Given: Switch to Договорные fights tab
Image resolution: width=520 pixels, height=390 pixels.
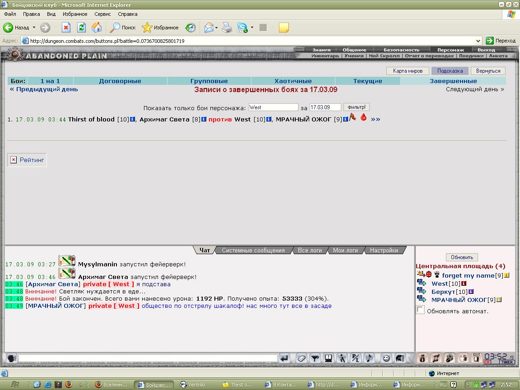Looking at the screenshot, I should pyautogui.click(x=120, y=81).
